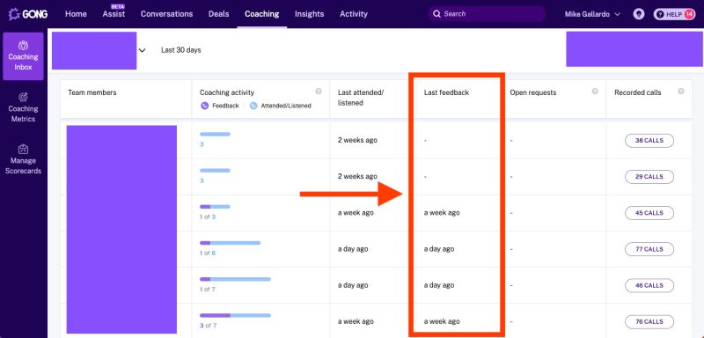Click the Open requests info icon
704x338 pixels.
595,92
